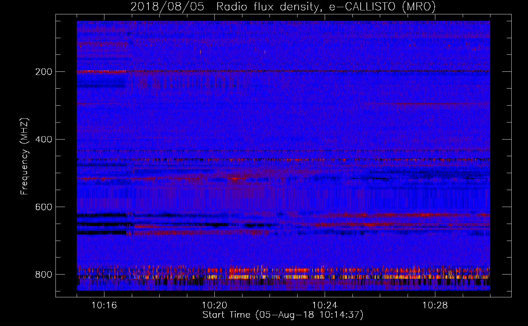The width and height of the screenshot is (528, 326).
Task: Click the plot title '2018/08/05 Radio flux density, e-CALLISTO (MRO)'
Action: pyautogui.click(x=283, y=7)
